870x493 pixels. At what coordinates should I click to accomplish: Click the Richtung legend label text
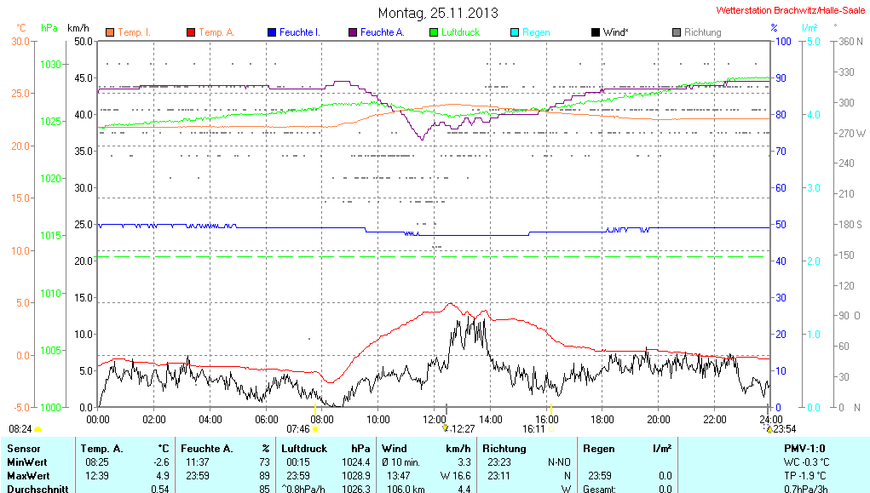(702, 32)
